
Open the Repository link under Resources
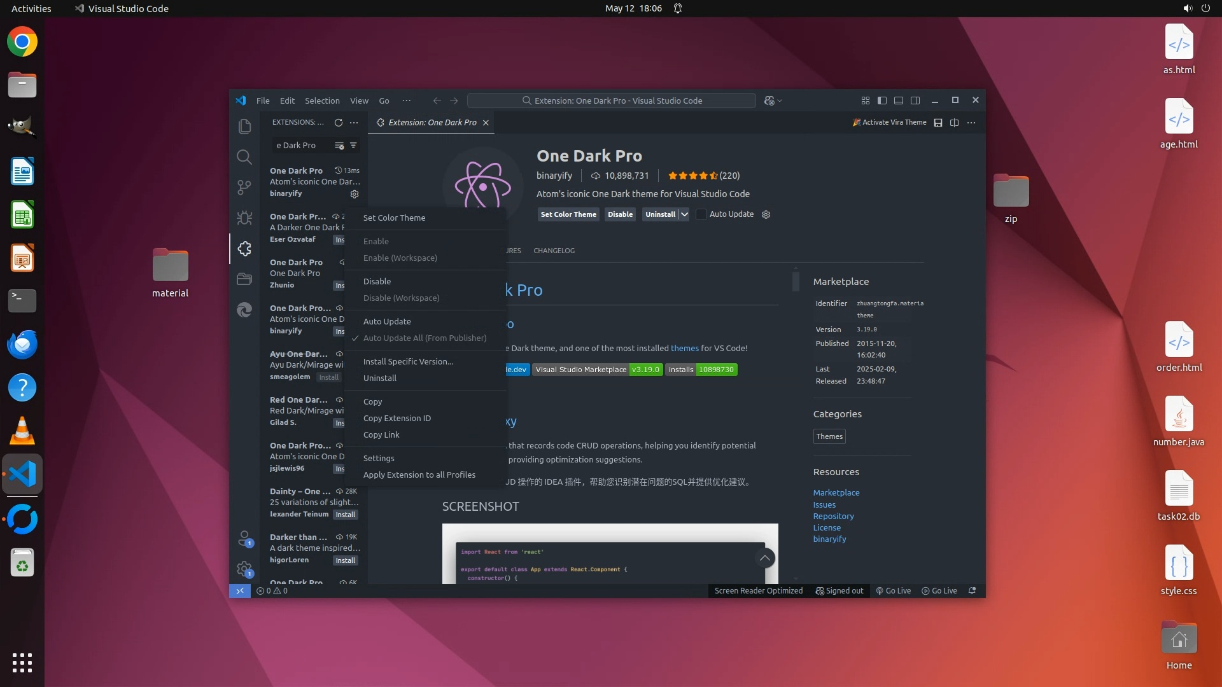(833, 516)
